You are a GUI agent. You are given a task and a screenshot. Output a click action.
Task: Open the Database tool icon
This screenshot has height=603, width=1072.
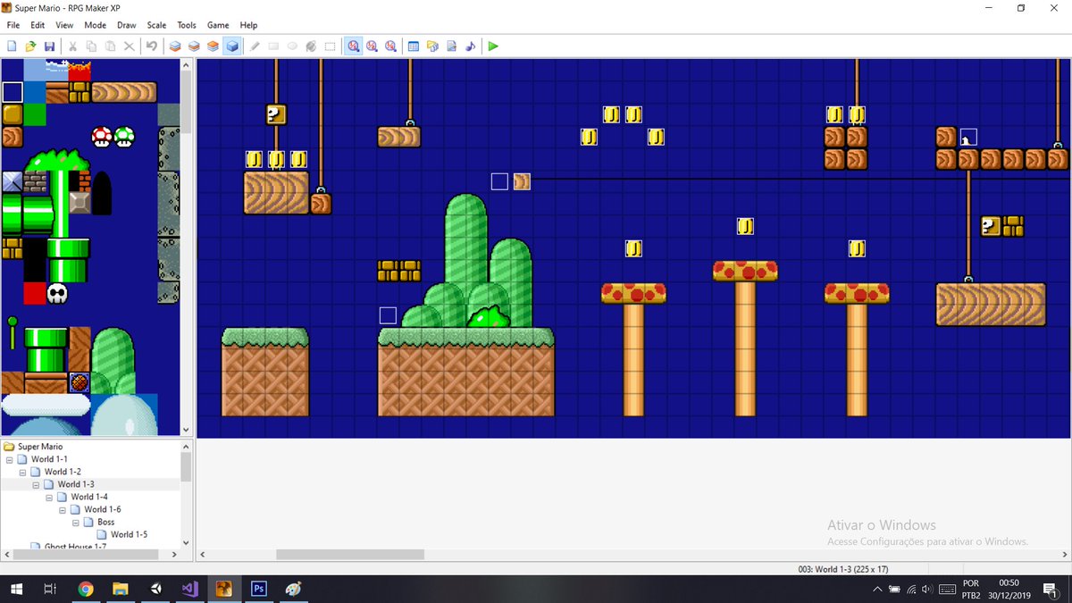pyautogui.click(x=414, y=46)
